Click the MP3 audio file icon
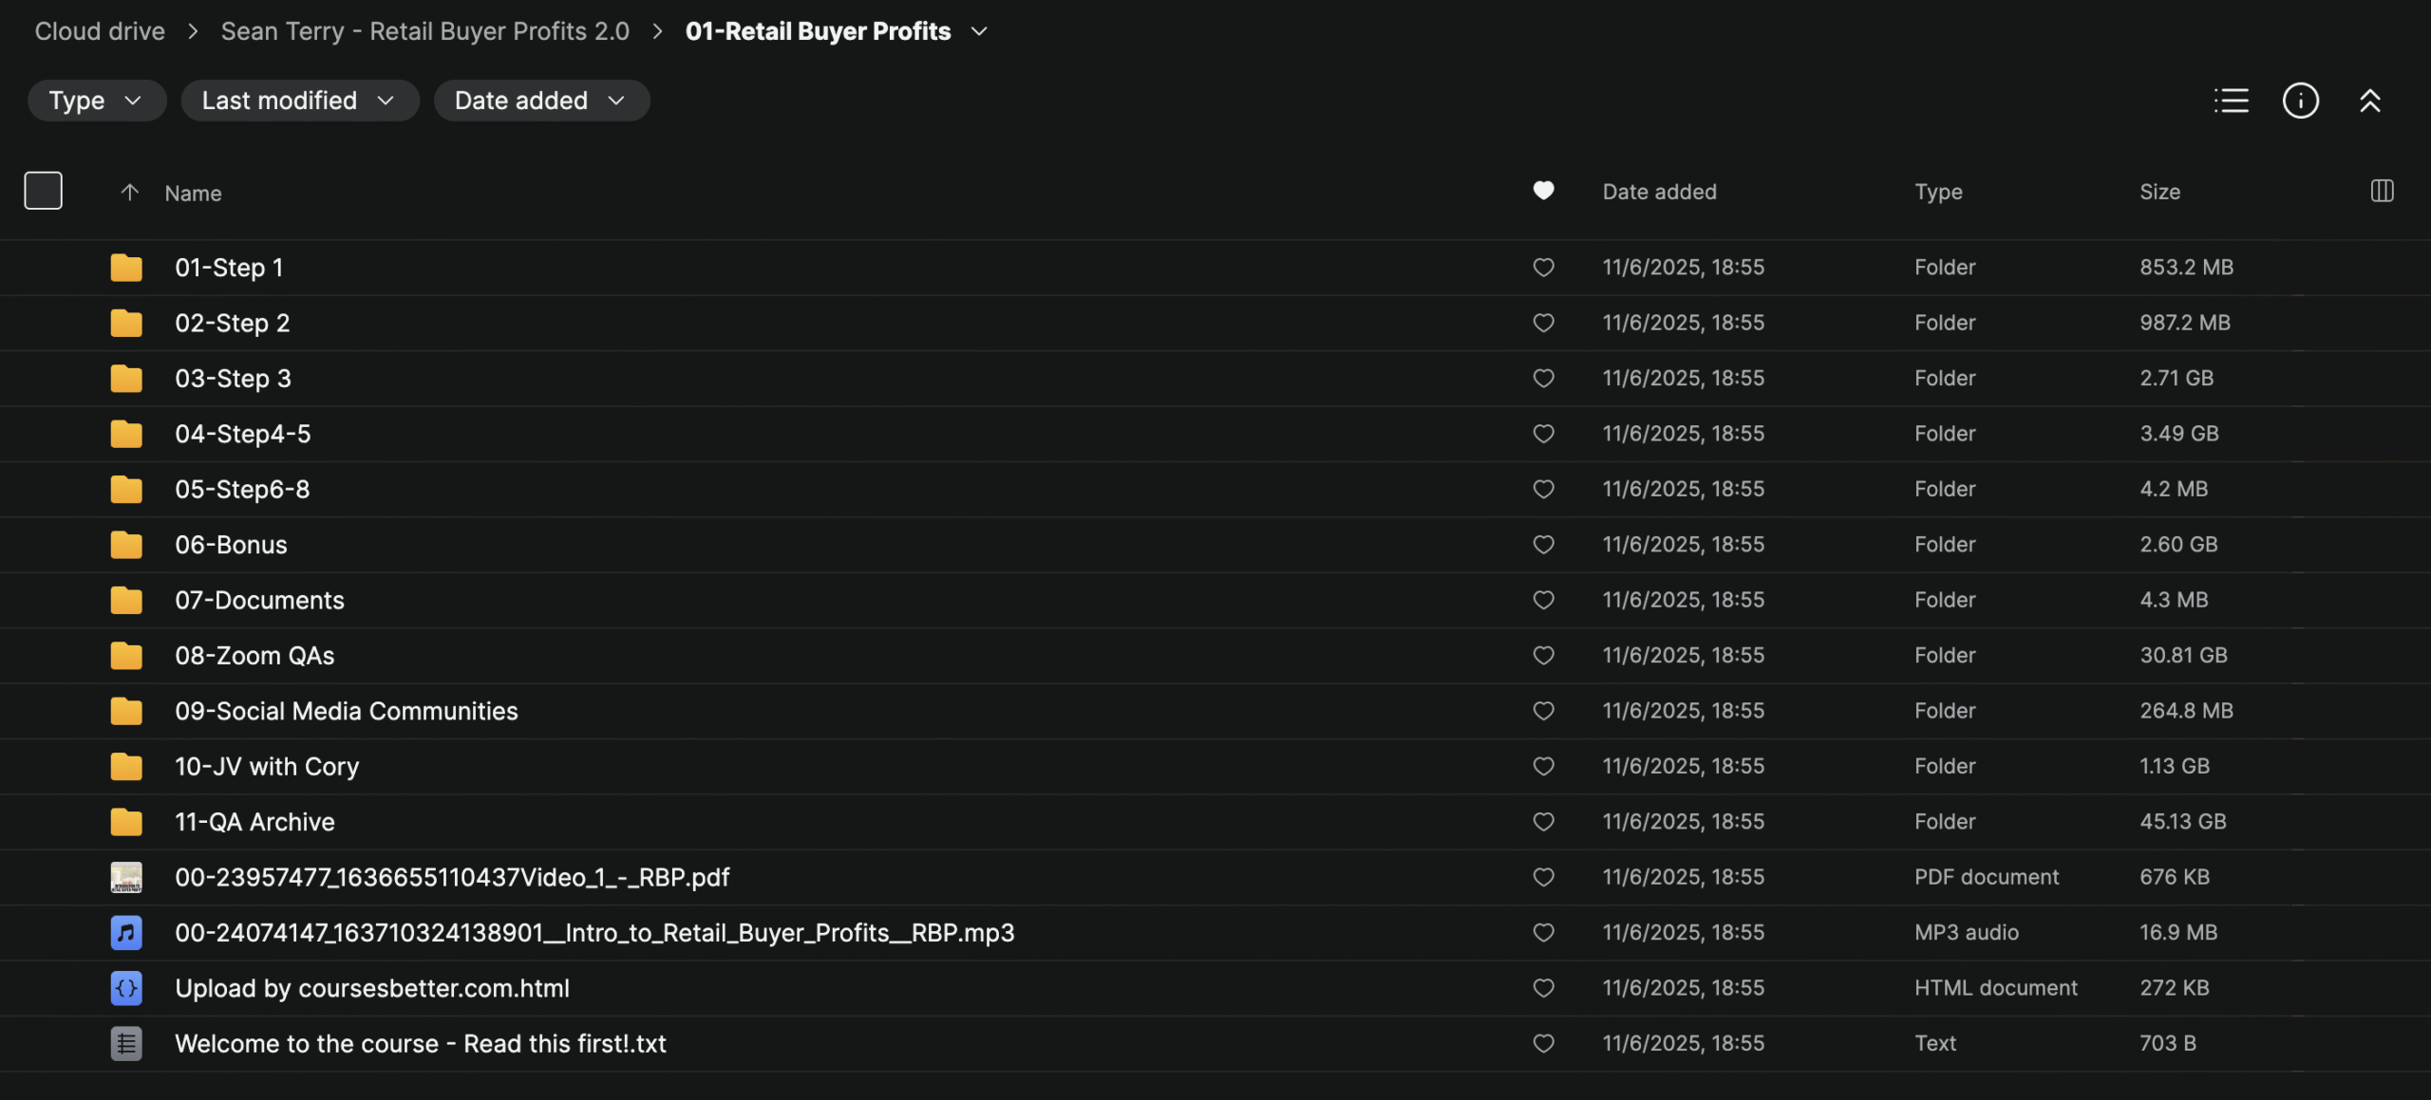2431x1100 pixels. click(x=126, y=933)
